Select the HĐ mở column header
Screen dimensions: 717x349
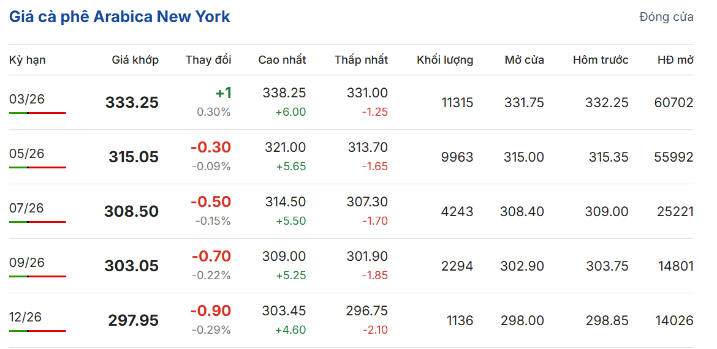coord(675,60)
